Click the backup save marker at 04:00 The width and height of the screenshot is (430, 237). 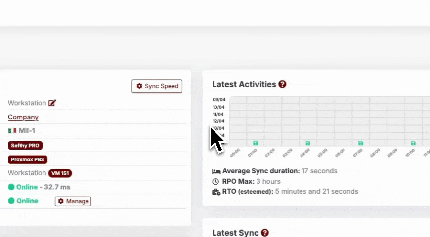pyautogui.click(x=308, y=143)
